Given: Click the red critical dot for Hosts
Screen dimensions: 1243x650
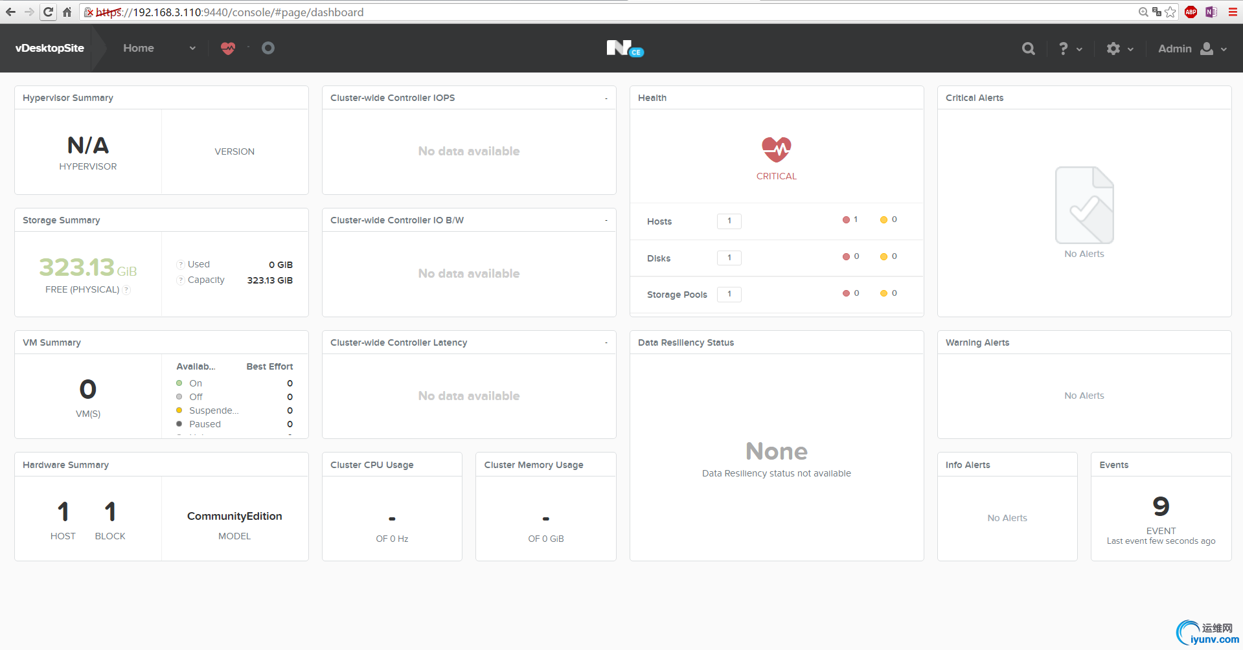Looking at the screenshot, I should coord(846,219).
